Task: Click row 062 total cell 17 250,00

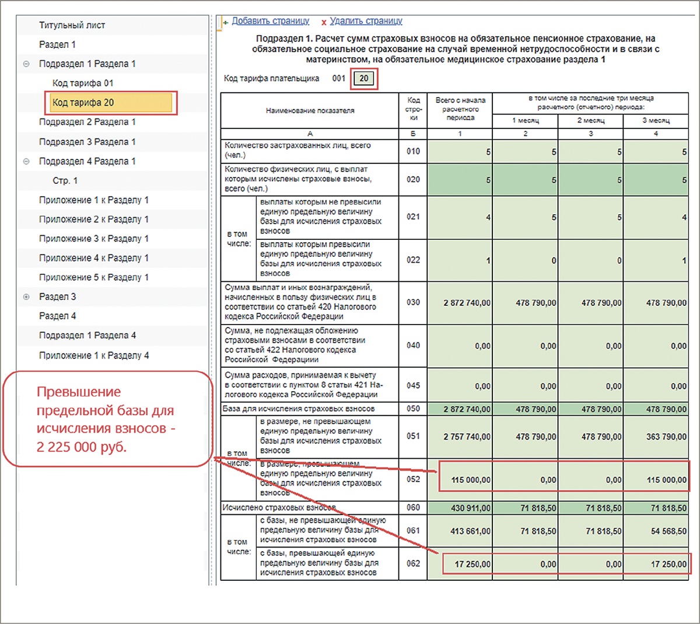Action: [x=460, y=564]
